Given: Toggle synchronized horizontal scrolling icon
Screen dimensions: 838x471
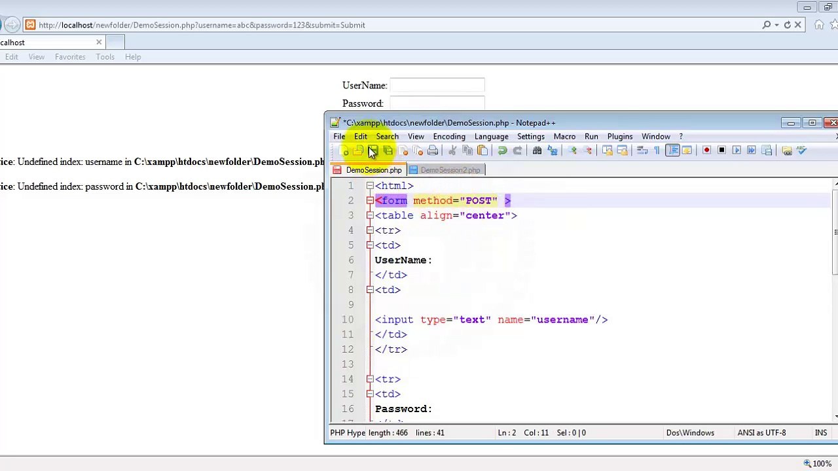Looking at the screenshot, I should 623,150.
